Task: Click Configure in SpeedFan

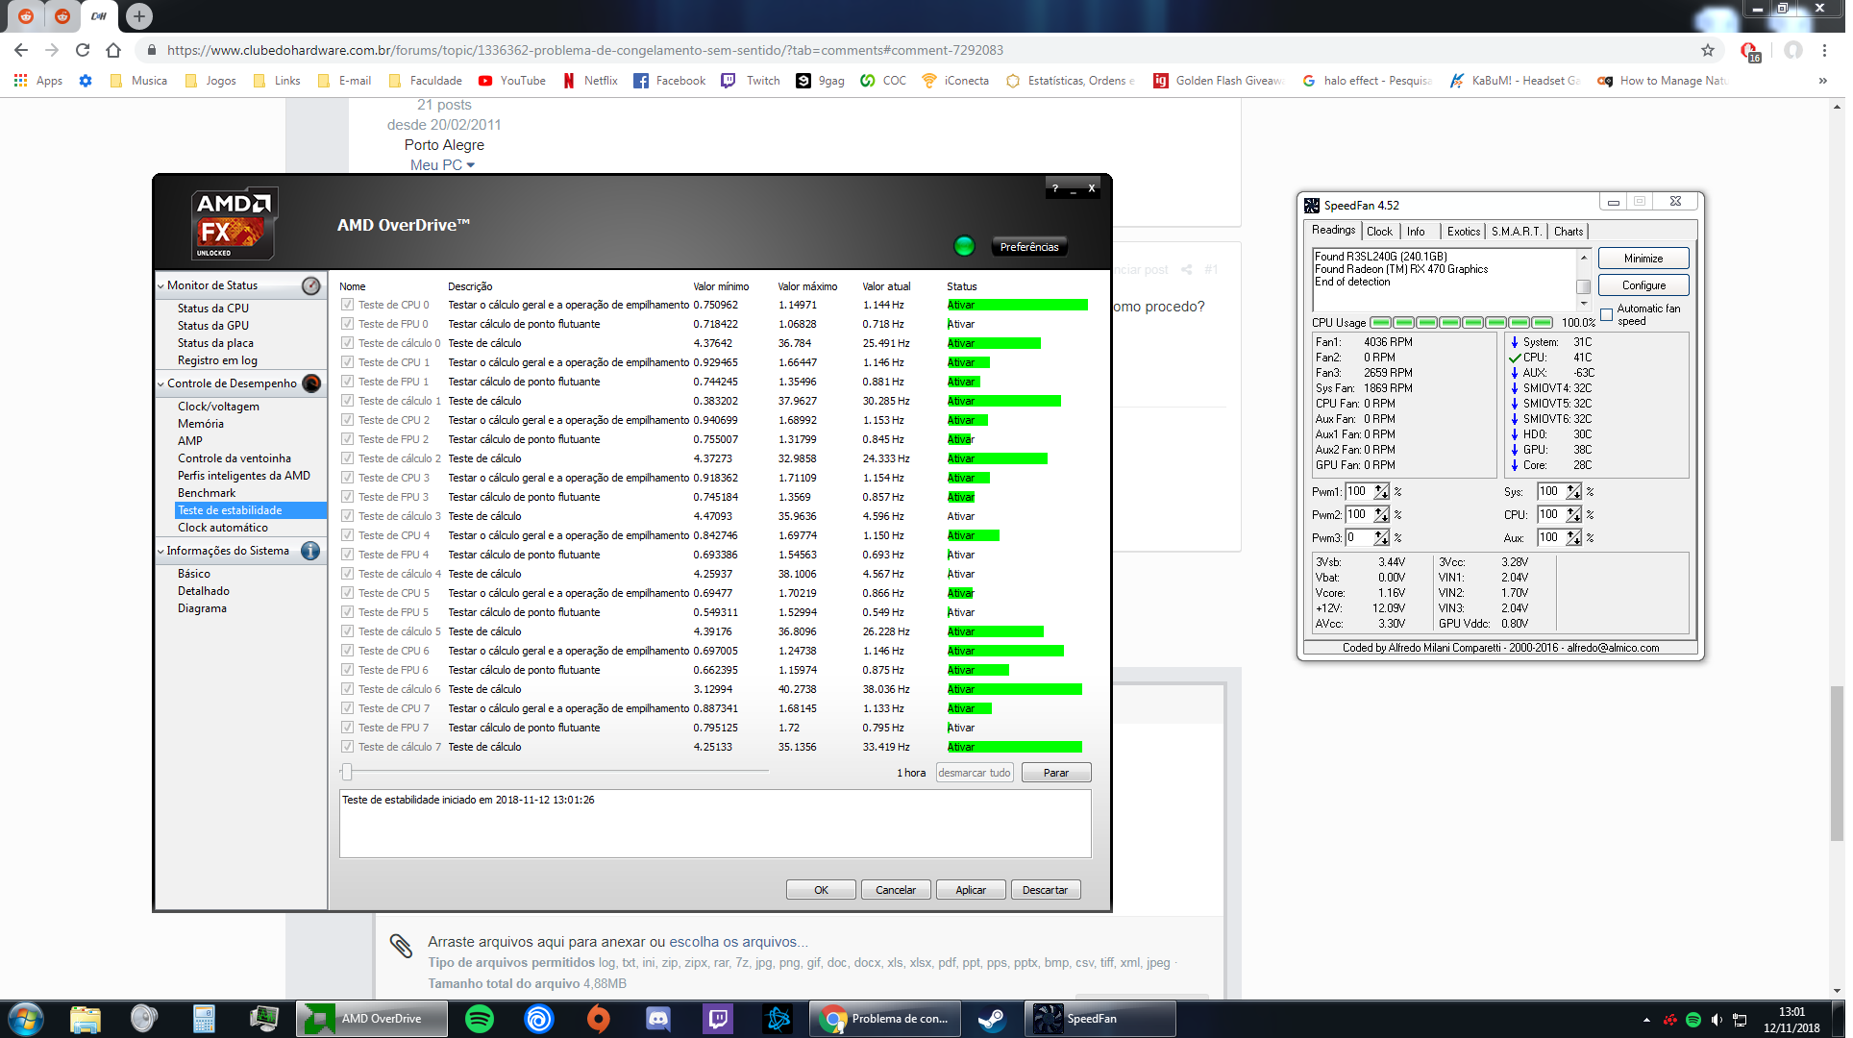Action: click(1643, 285)
